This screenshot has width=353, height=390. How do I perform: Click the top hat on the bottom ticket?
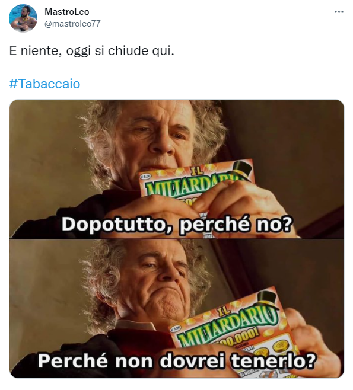pyautogui.click(x=267, y=301)
